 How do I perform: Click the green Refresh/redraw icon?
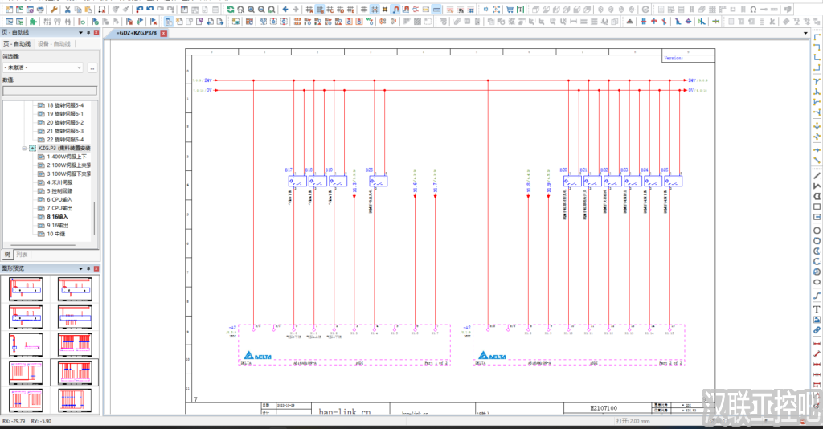(231, 10)
